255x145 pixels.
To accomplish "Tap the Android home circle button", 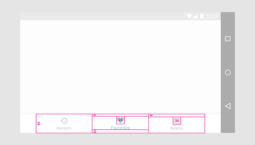I will click(x=228, y=72).
